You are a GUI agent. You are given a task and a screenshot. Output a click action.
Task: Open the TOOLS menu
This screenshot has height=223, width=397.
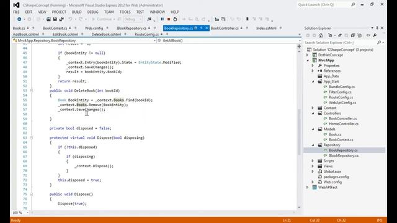[x=125, y=12]
